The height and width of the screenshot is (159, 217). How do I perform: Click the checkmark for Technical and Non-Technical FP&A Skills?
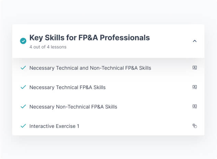tap(23, 68)
